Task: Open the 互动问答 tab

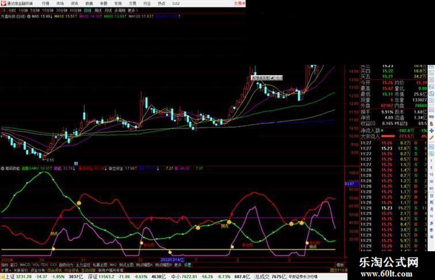Action: click(x=88, y=270)
